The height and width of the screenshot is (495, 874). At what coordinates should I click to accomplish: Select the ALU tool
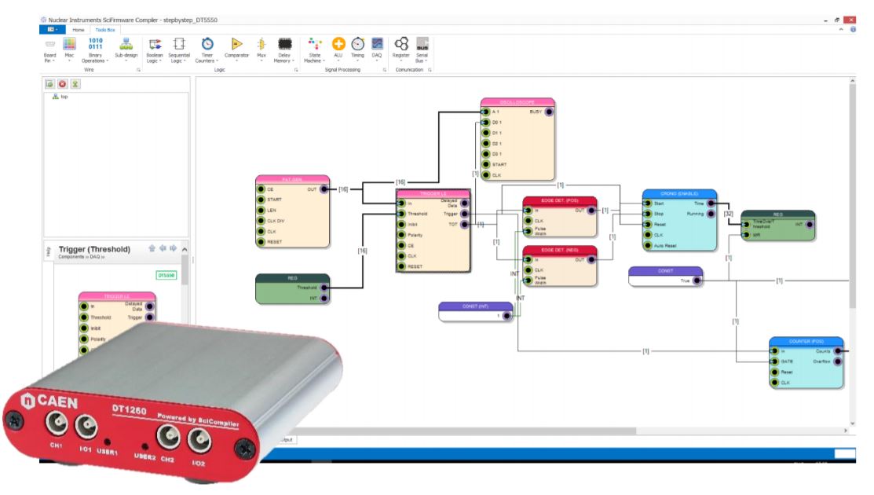click(338, 47)
